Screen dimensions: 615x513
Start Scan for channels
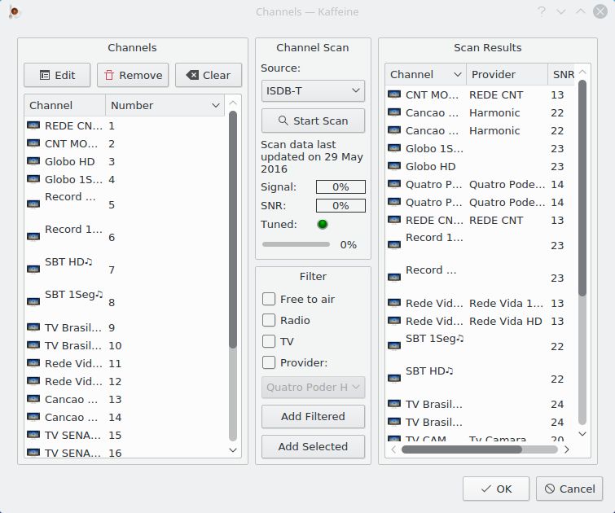click(x=313, y=121)
